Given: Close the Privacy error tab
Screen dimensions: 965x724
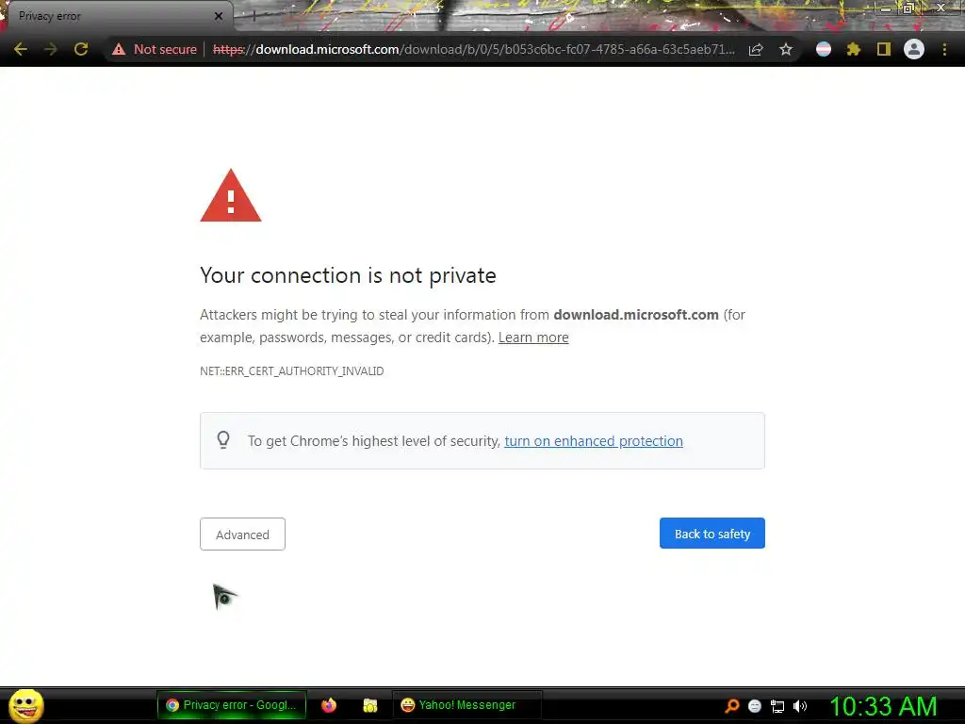Looking at the screenshot, I should 219,16.
